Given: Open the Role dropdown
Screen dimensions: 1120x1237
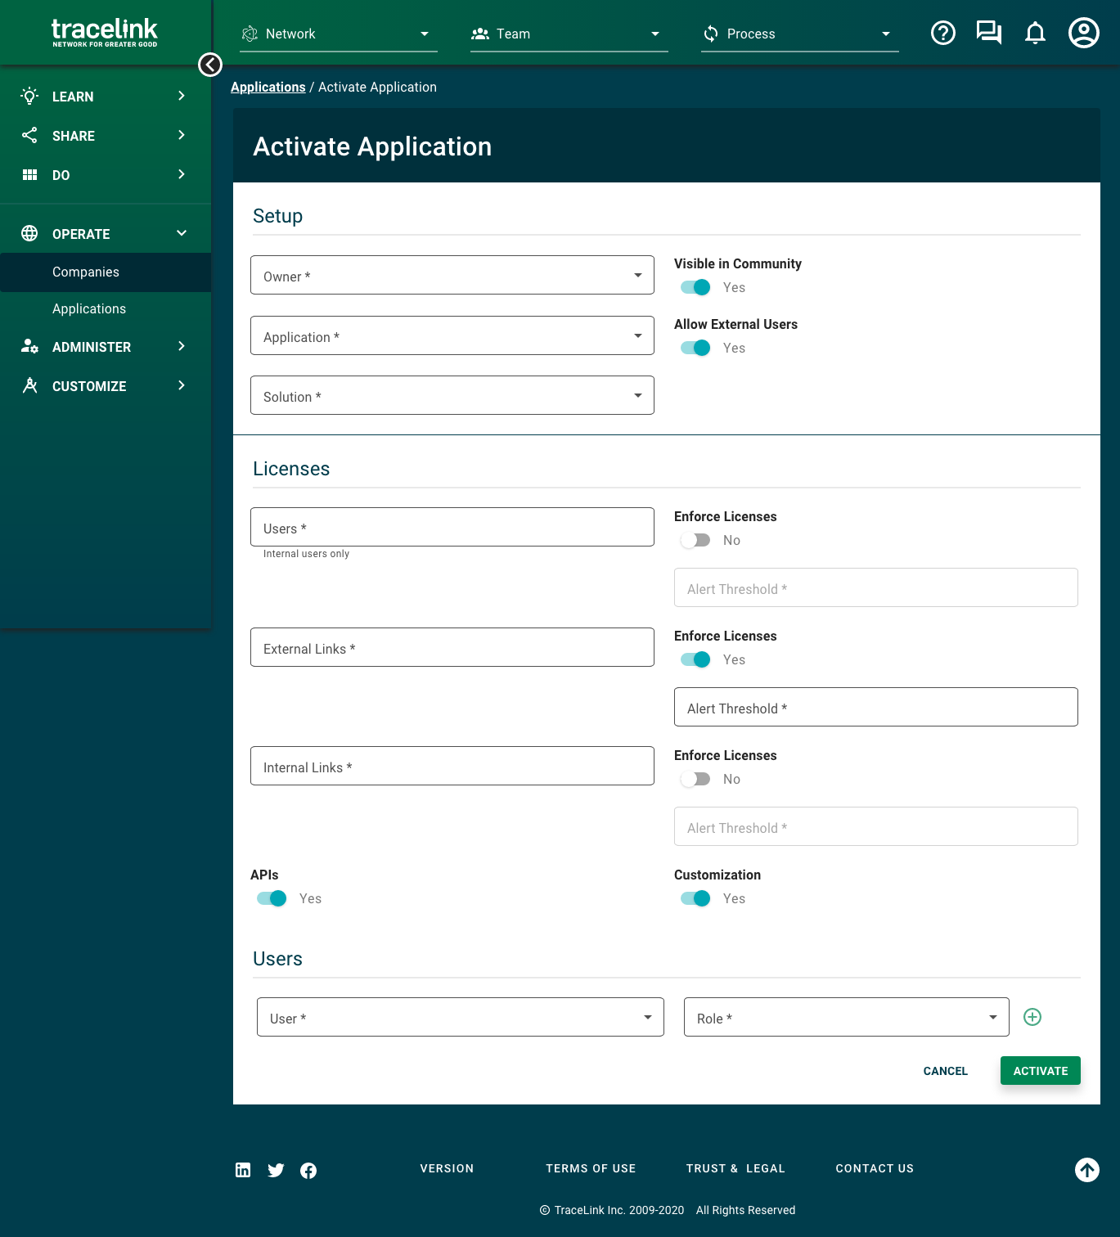Looking at the screenshot, I should [847, 1017].
